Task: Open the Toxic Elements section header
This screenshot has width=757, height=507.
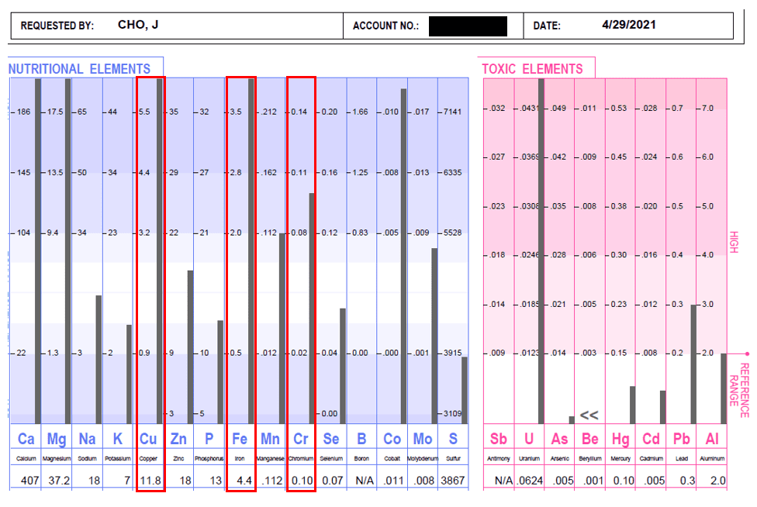Action: [532, 69]
